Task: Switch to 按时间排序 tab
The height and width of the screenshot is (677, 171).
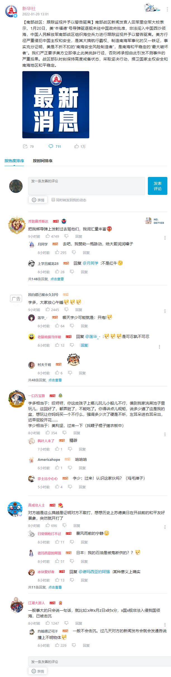Action: 43,161
